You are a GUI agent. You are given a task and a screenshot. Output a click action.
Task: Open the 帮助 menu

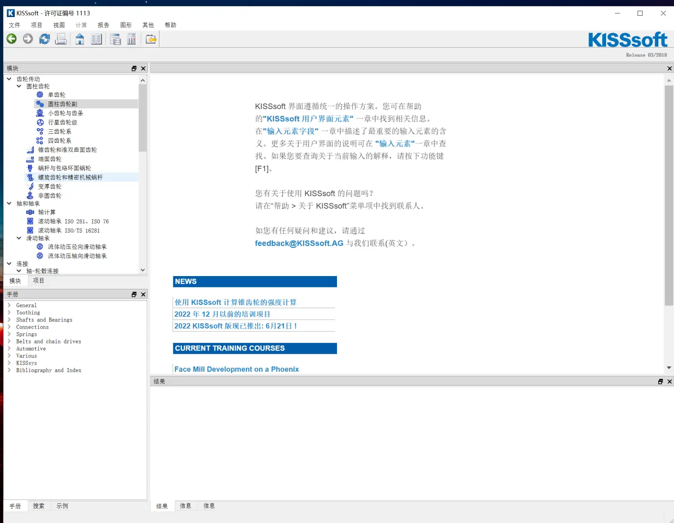coord(170,25)
